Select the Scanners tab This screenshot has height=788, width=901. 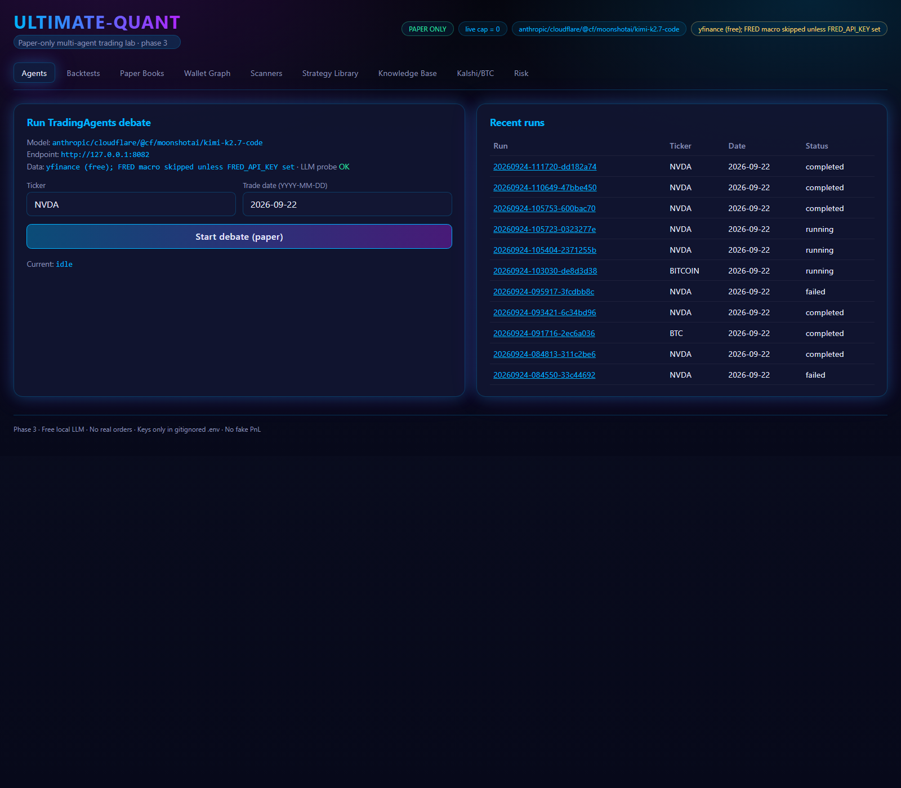(266, 73)
